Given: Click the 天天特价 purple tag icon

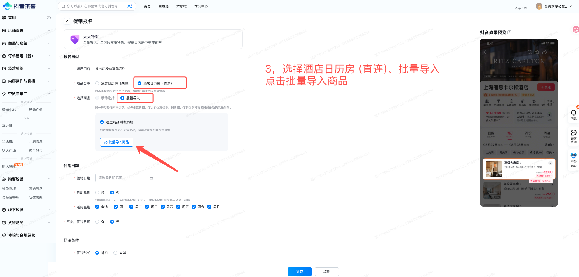Looking at the screenshot, I should coord(75,39).
